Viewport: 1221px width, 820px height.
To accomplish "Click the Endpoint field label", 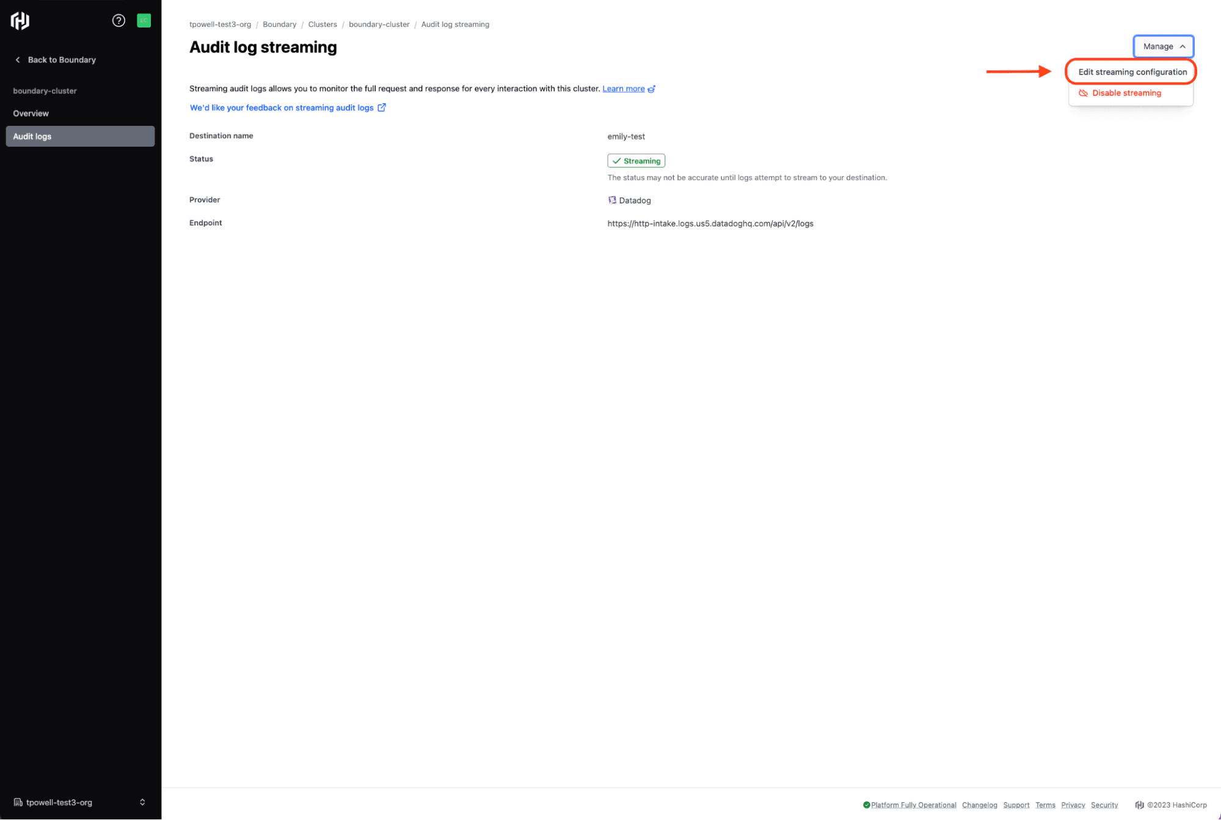I will click(x=205, y=223).
